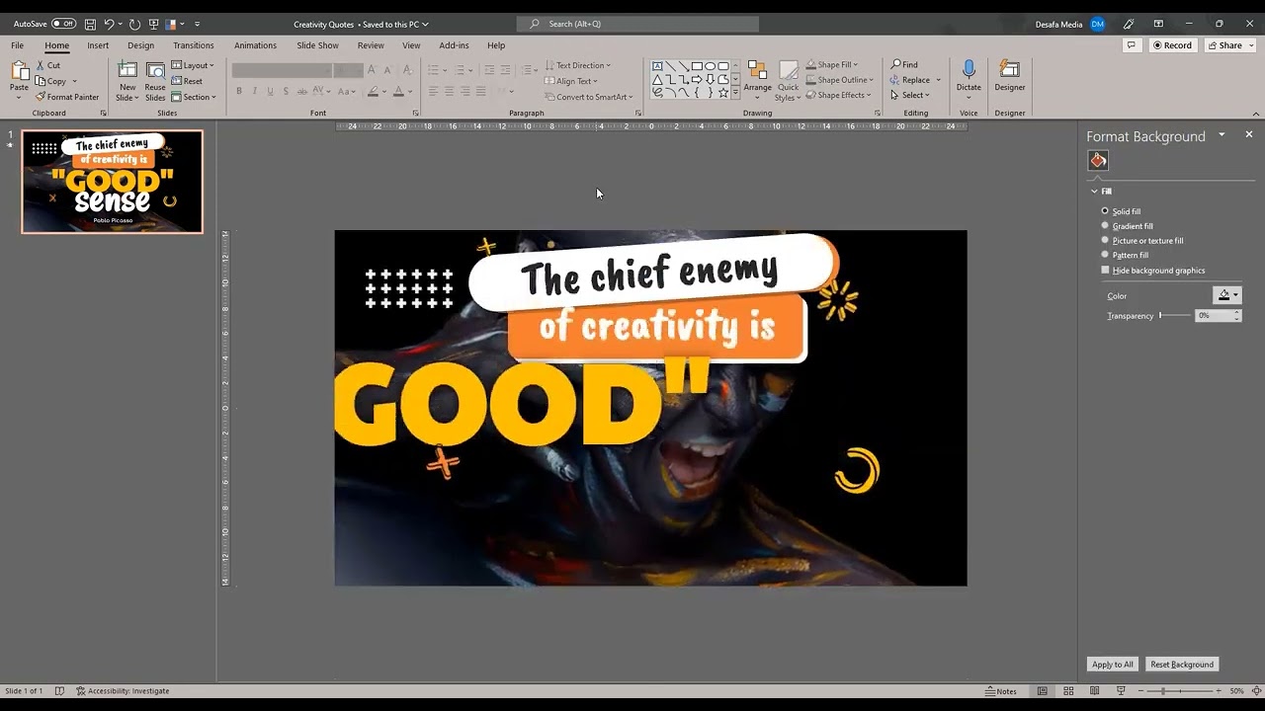Image resolution: width=1265 pixels, height=711 pixels.
Task: Open the fill Color picker
Action: coord(1226,295)
